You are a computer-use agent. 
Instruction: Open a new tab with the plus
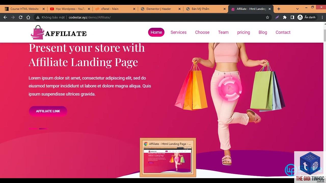tap(279, 9)
